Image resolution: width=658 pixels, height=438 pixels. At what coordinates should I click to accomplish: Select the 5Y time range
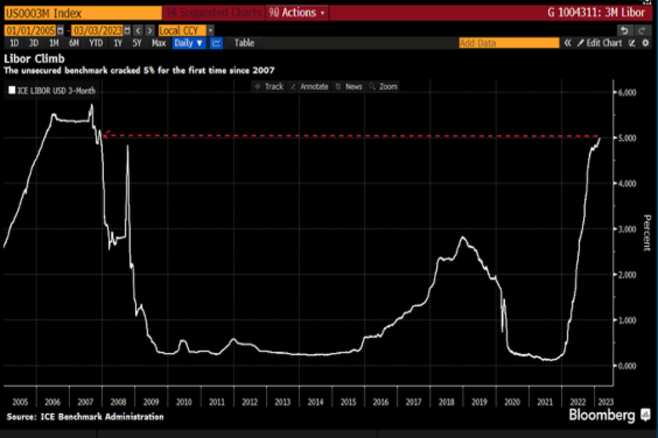(x=137, y=43)
